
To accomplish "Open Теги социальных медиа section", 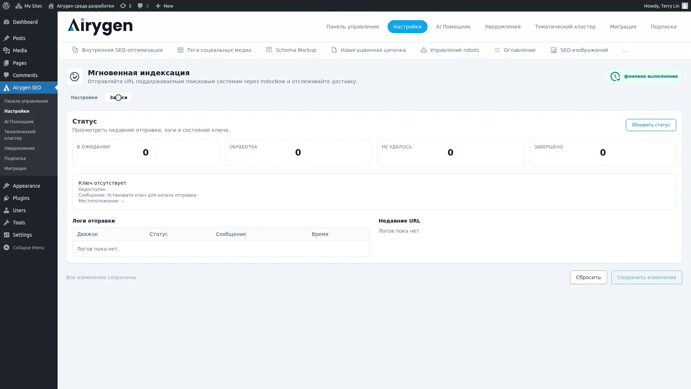I will click(214, 50).
